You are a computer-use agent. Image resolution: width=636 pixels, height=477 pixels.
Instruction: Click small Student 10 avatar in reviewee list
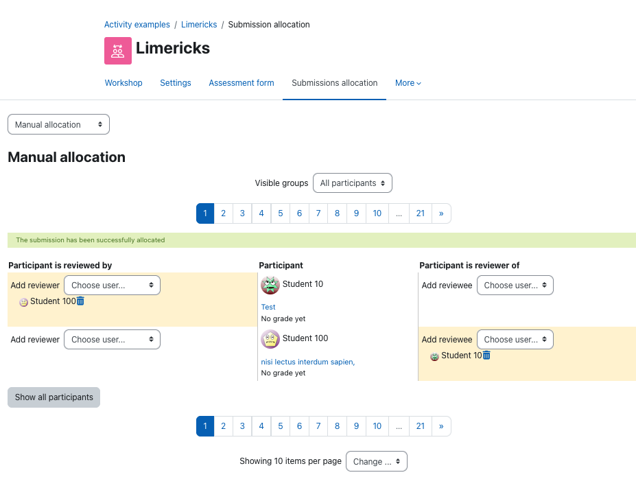[434, 356]
